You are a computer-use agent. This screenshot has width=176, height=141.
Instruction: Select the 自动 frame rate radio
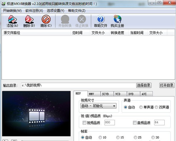click(82, 137)
